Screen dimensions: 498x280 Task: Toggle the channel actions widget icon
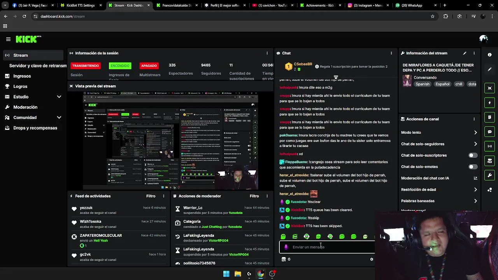click(490, 161)
